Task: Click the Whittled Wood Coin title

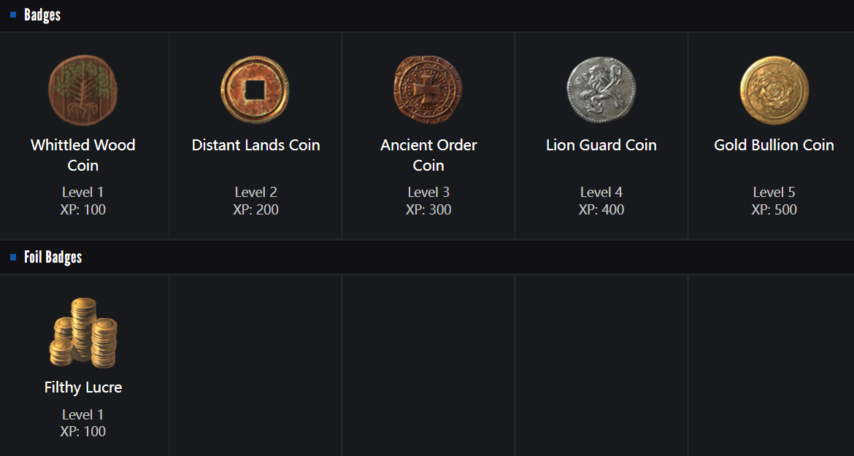Action: pos(82,155)
